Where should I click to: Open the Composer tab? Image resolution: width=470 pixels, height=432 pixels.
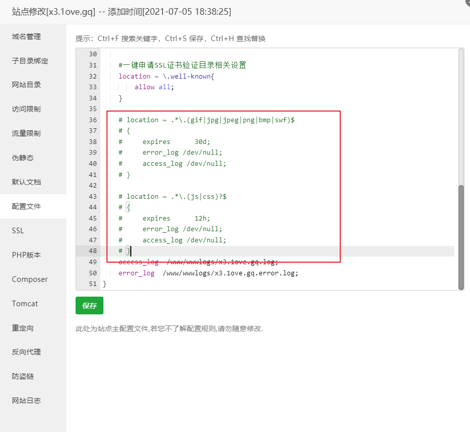click(30, 279)
